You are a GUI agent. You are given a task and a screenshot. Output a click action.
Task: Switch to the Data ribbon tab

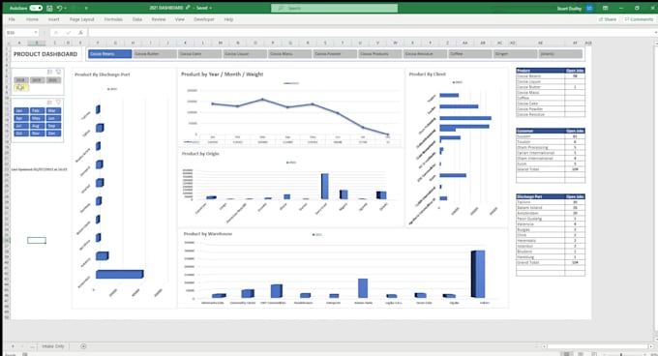pyautogui.click(x=137, y=19)
